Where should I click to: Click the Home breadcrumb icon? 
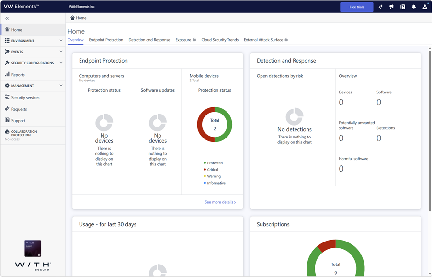pos(72,18)
